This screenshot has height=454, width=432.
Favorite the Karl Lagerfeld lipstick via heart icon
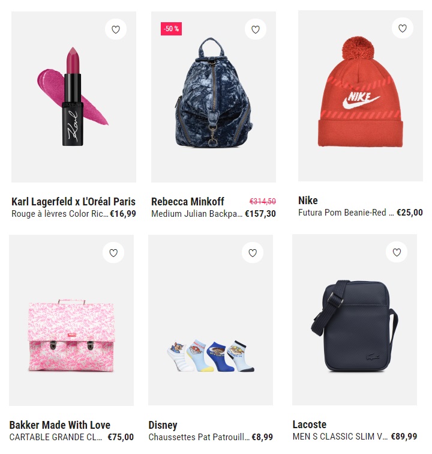click(x=115, y=29)
